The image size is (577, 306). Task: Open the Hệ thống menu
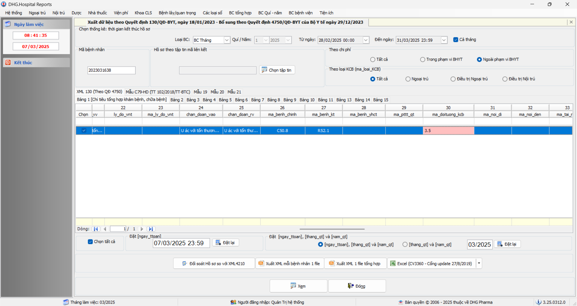click(x=14, y=13)
